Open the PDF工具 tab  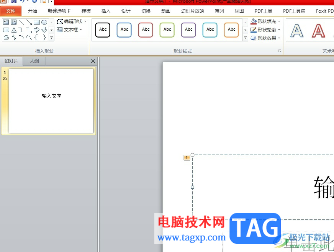264,11
